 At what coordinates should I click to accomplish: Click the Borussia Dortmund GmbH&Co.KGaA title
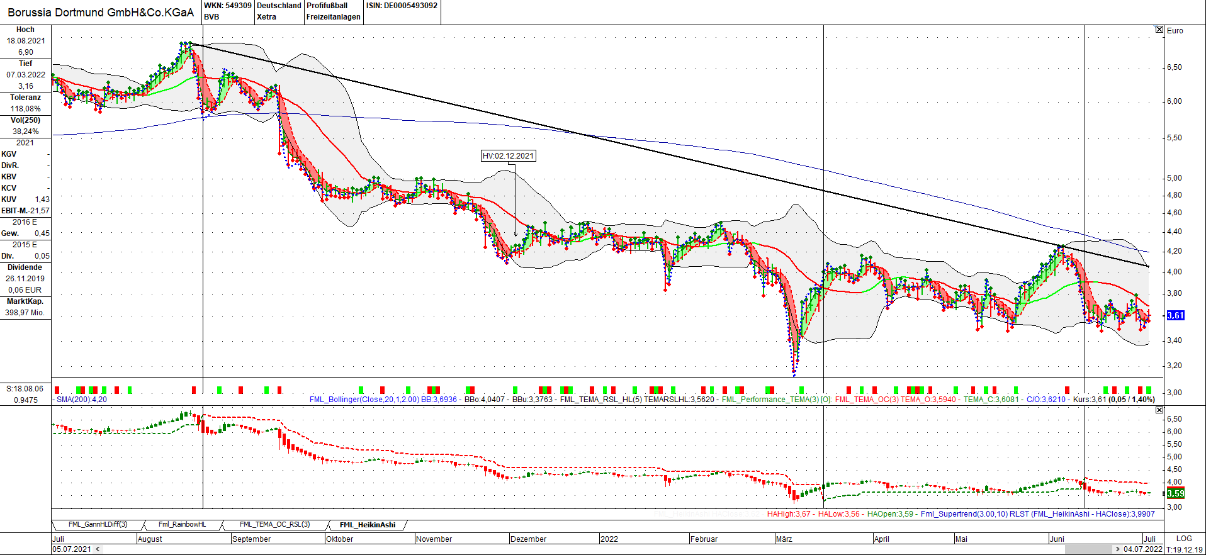[x=101, y=12]
